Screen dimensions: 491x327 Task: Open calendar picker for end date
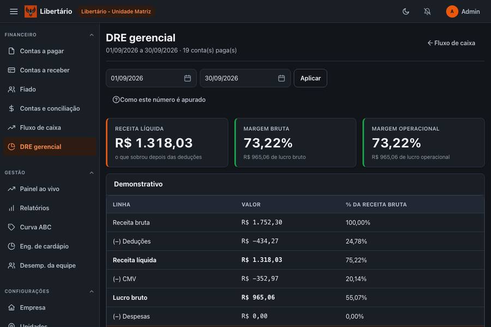click(x=282, y=78)
